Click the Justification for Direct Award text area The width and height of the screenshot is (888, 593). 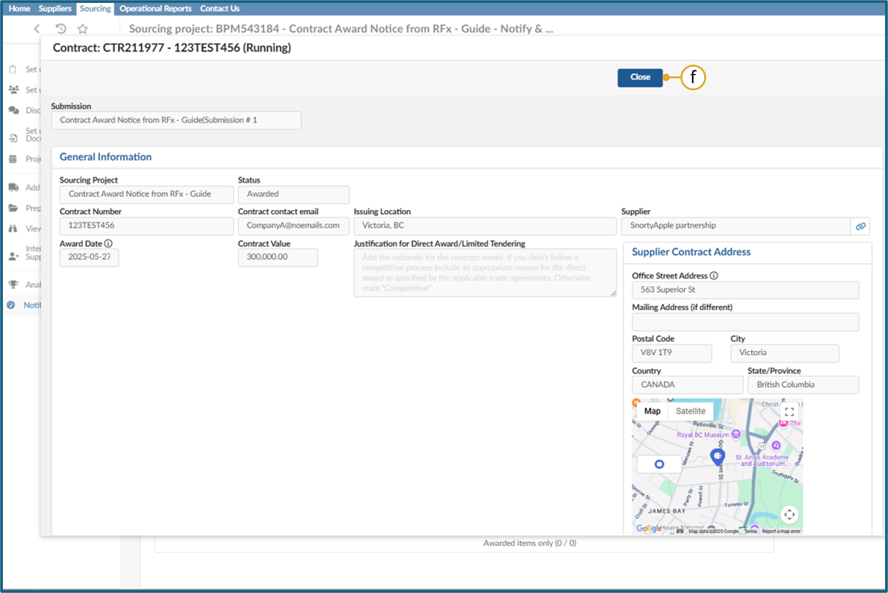(x=485, y=273)
